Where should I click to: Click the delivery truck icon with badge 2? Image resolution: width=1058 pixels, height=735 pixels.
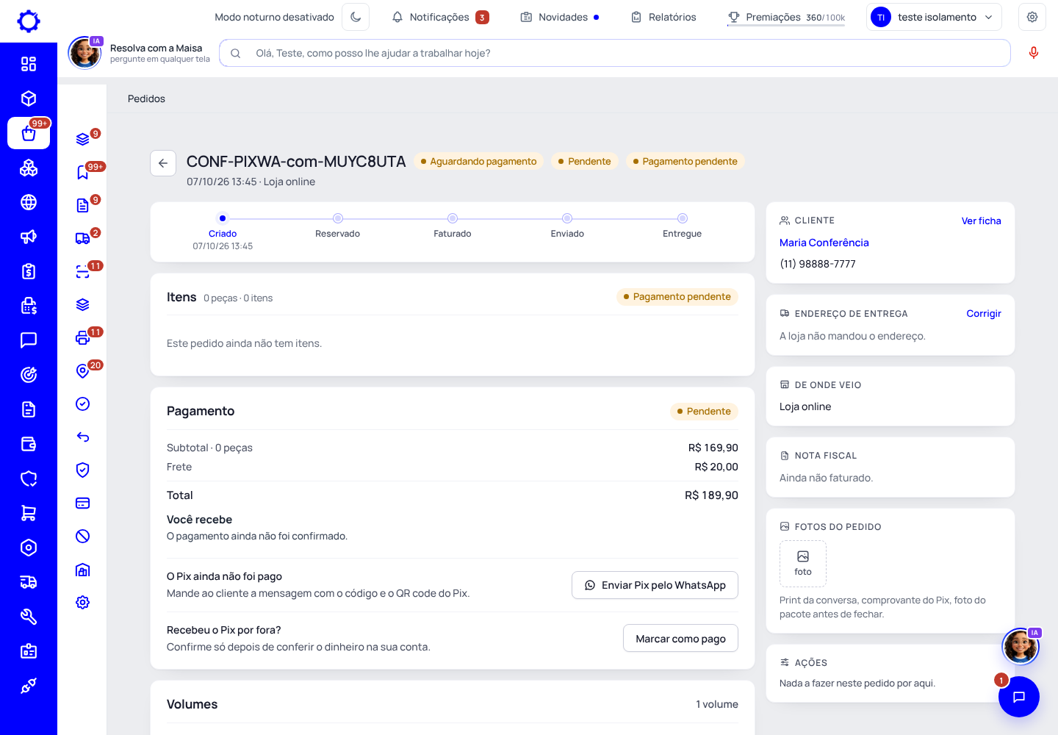click(x=83, y=238)
